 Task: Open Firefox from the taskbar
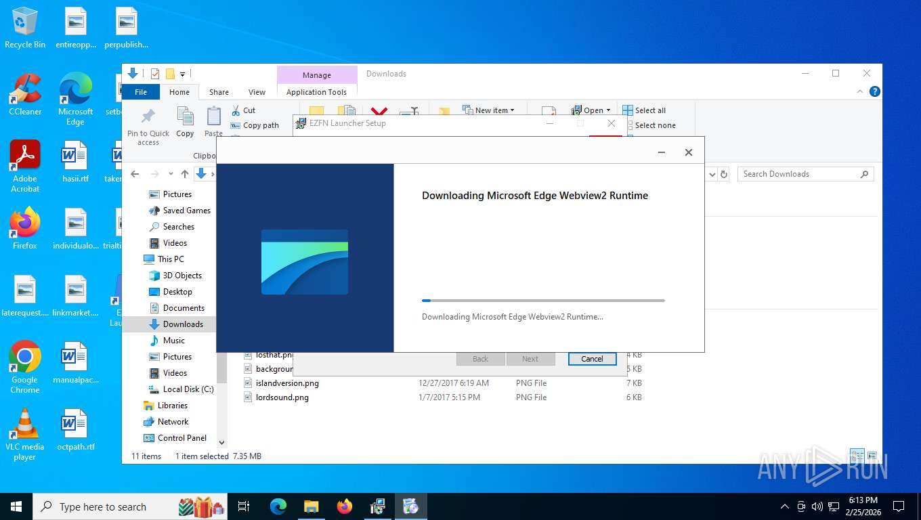tap(345, 506)
